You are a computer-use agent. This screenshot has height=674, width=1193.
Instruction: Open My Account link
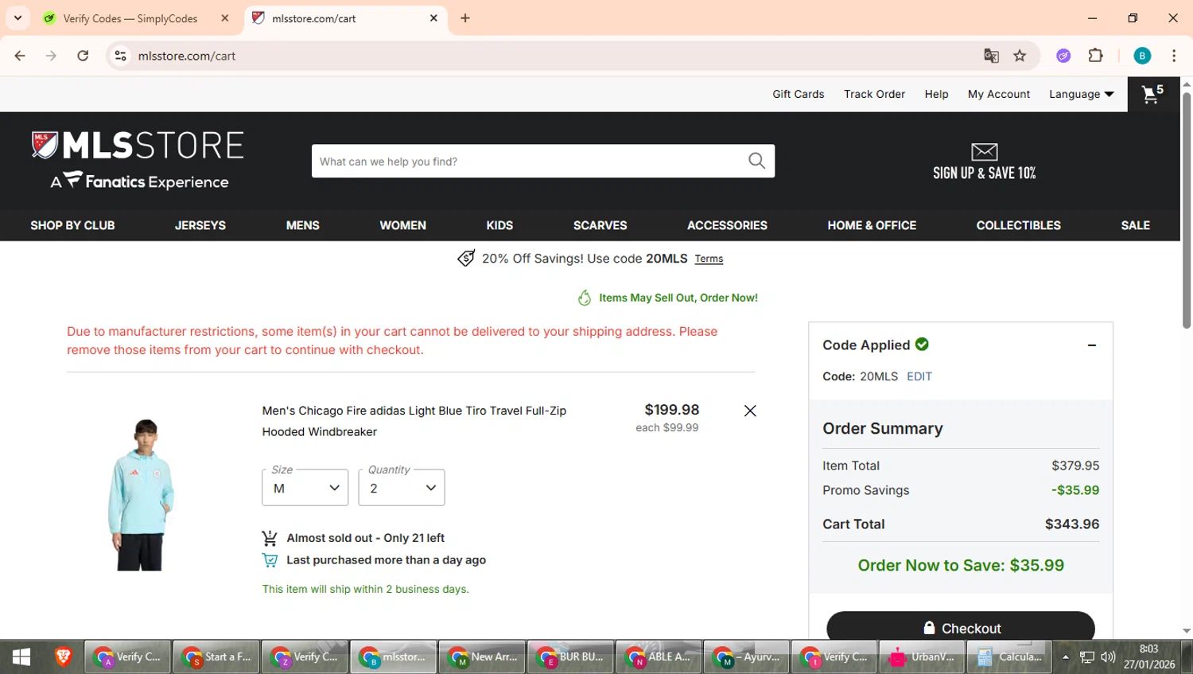[x=998, y=94]
